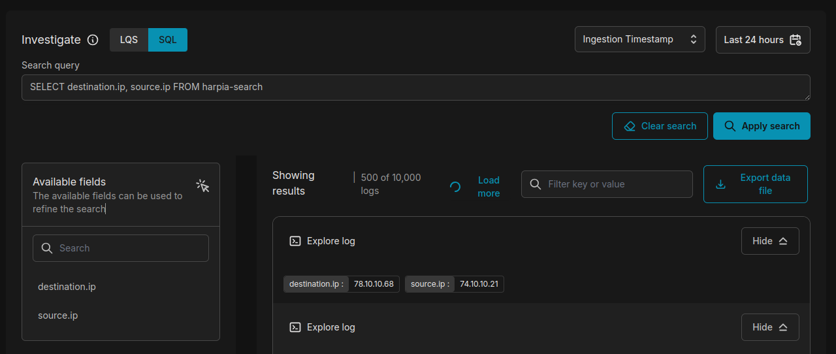Open the Ingestion Timestamp dropdown
The width and height of the screenshot is (836, 354).
point(640,39)
